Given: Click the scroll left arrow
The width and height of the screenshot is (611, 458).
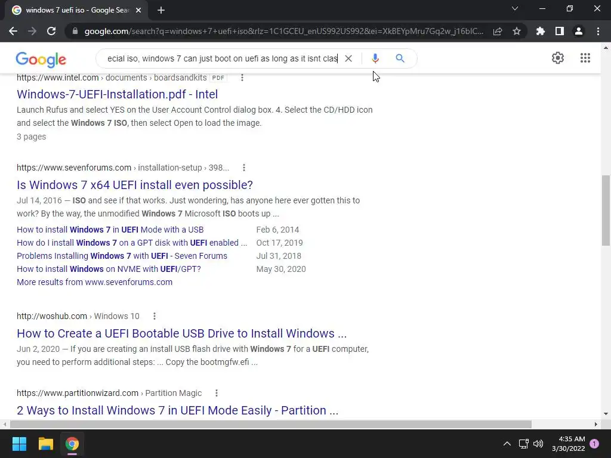Looking at the screenshot, I should coord(5,424).
